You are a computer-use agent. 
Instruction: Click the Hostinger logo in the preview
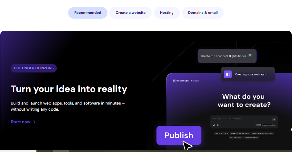point(186,81)
